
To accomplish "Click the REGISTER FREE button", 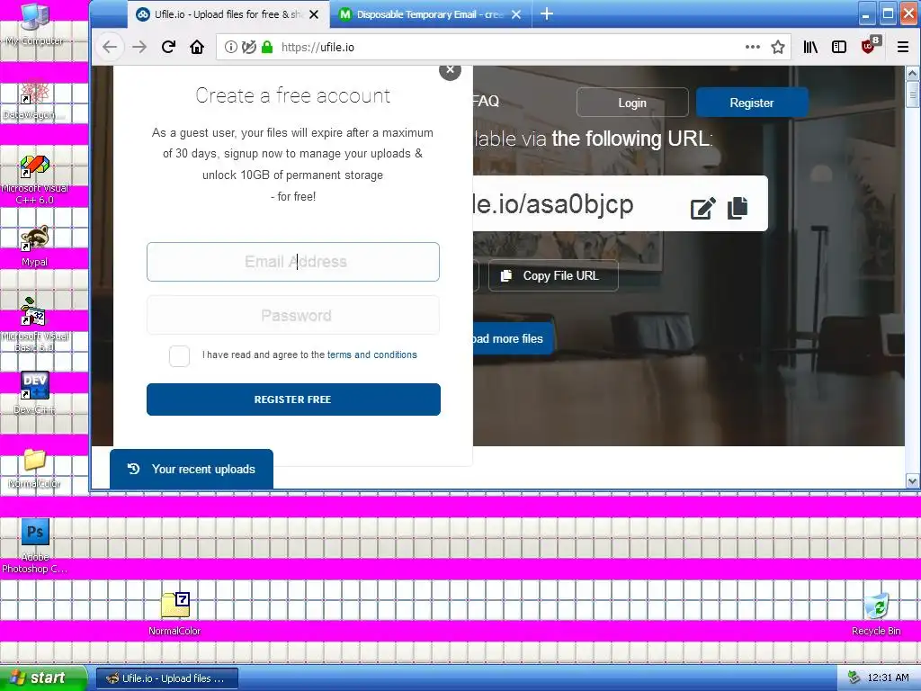I will [293, 399].
